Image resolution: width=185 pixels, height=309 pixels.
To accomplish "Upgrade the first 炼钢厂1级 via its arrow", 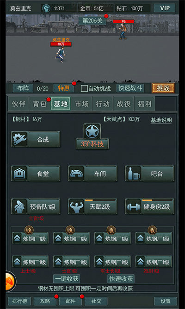I will tap(17, 238).
